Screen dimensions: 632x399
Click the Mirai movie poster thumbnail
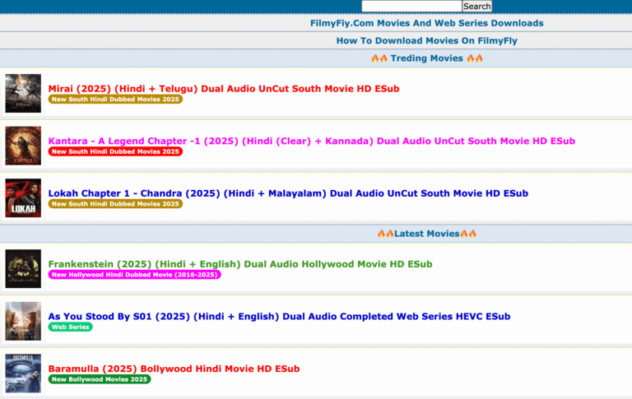pyautogui.click(x=23, y=93)
